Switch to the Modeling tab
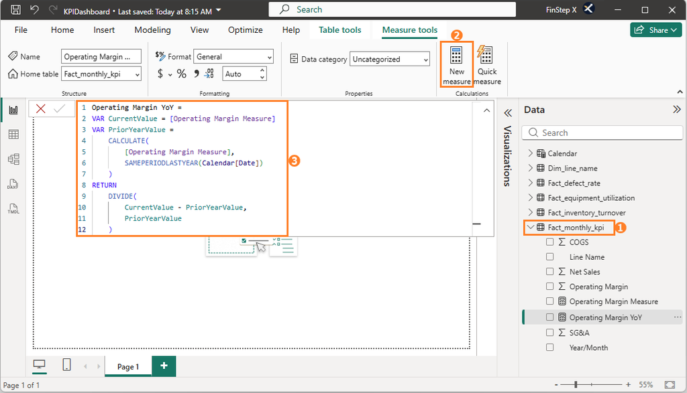The height and width of the screenshot is (393, 687). pyautogui.click(x=152, y=29)
